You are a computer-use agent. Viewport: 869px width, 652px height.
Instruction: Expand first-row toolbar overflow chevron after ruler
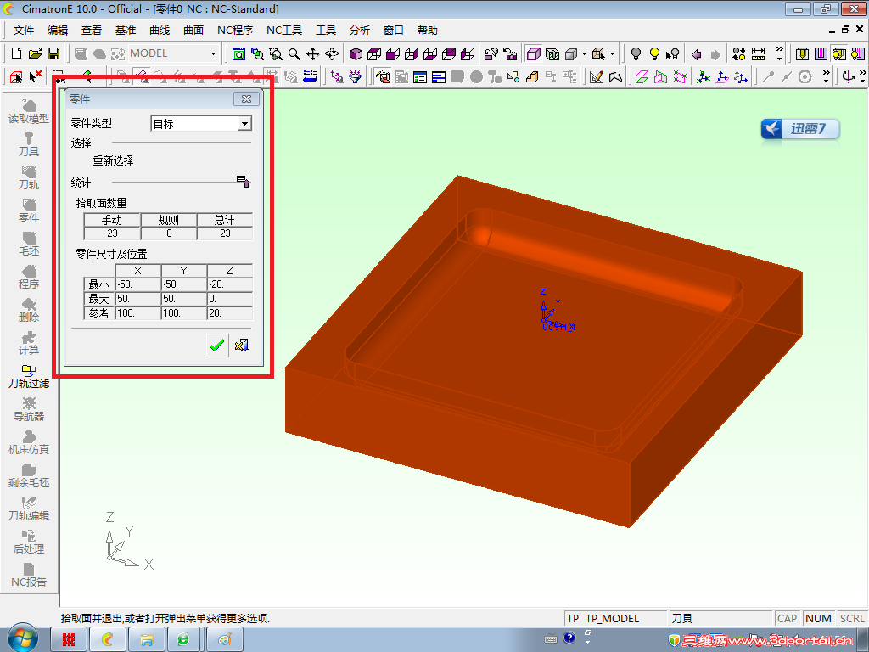click(779, 53)
